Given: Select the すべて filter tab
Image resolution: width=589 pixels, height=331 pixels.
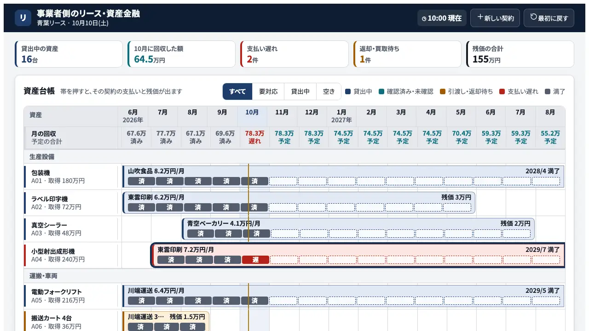Looking at the screenshot, I should pos(237,91).
